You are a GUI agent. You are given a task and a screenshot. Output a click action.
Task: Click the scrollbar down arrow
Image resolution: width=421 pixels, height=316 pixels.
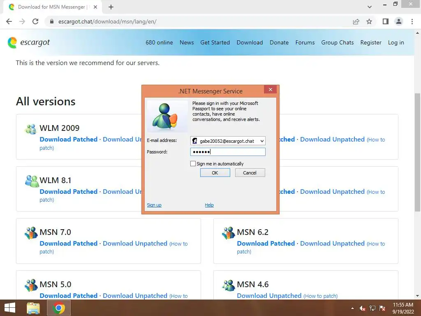tap(417, 296)
